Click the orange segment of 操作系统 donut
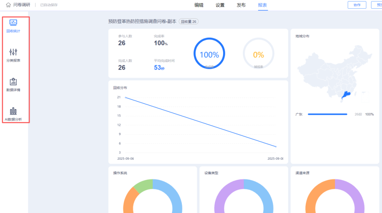The height and width of the screenshot is (213, 382). coord(129,200)
